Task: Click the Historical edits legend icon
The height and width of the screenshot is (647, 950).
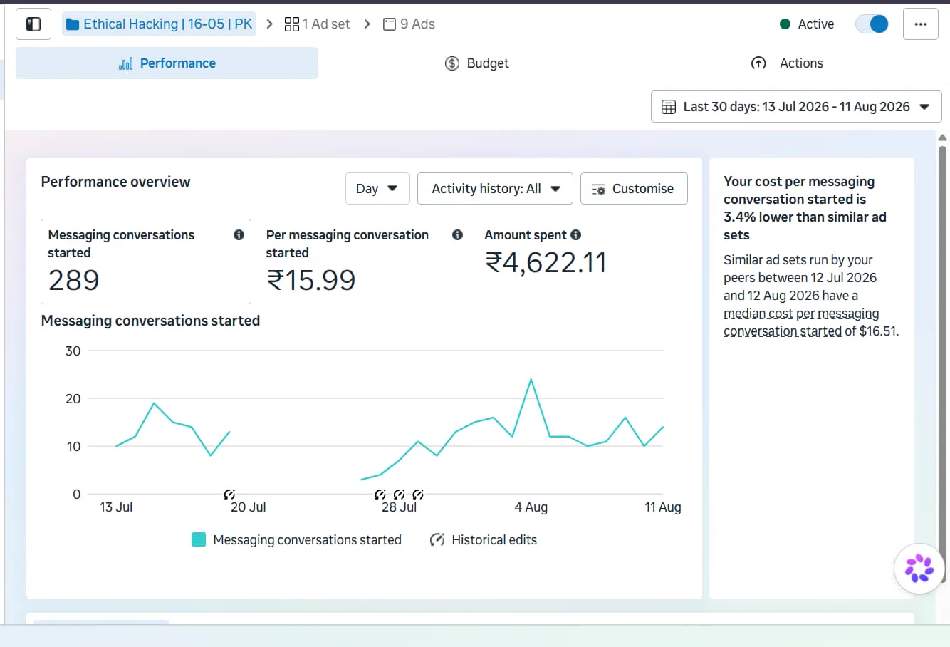Action: click(x=437, y=539)
